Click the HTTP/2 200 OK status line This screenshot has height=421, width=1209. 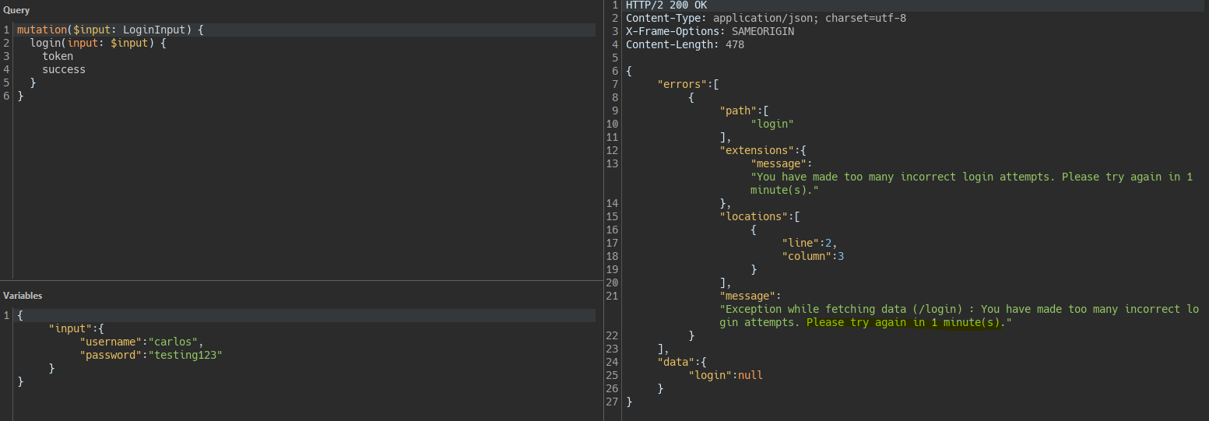[666, 5]
